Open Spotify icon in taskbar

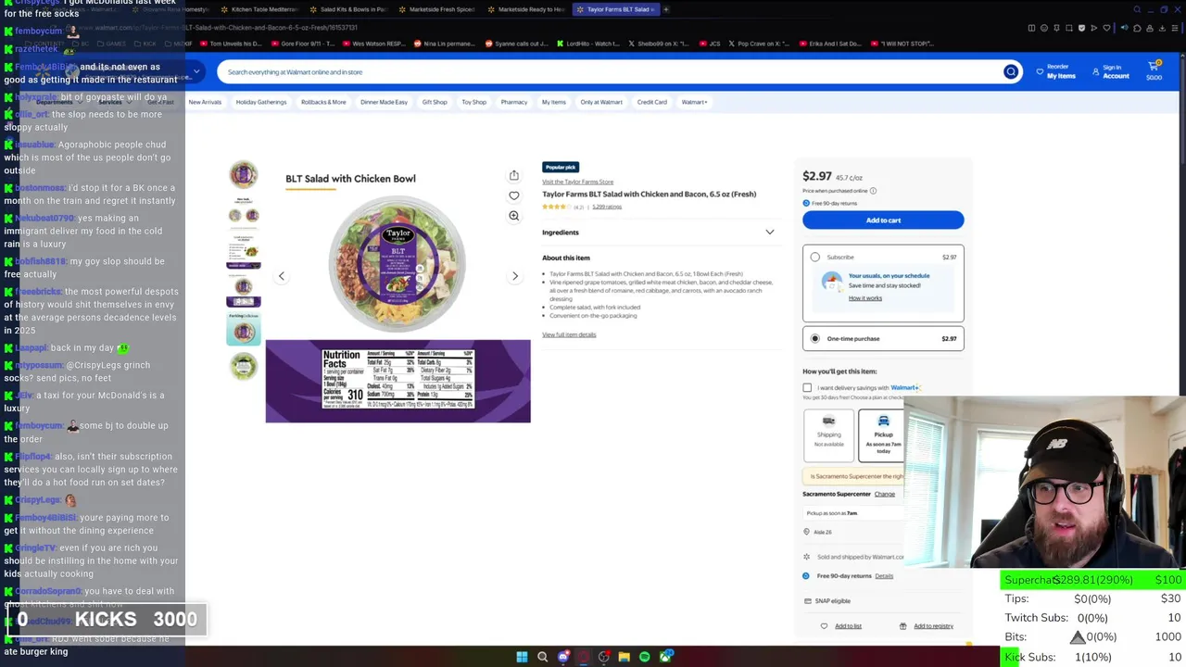pyautogui.click(x=644, y=657)
